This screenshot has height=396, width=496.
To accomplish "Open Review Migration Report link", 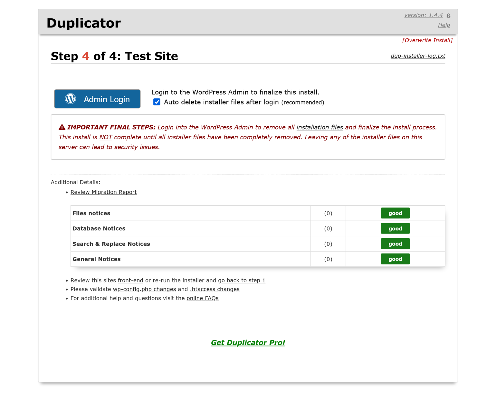I will [104, 192].
